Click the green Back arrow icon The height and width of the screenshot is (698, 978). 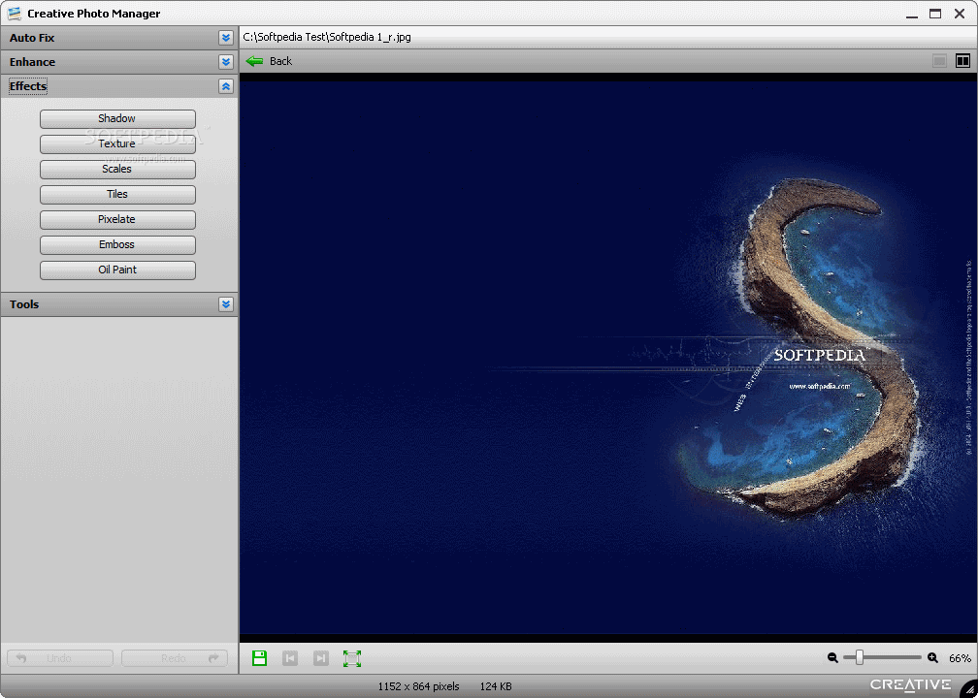point(254,61)
